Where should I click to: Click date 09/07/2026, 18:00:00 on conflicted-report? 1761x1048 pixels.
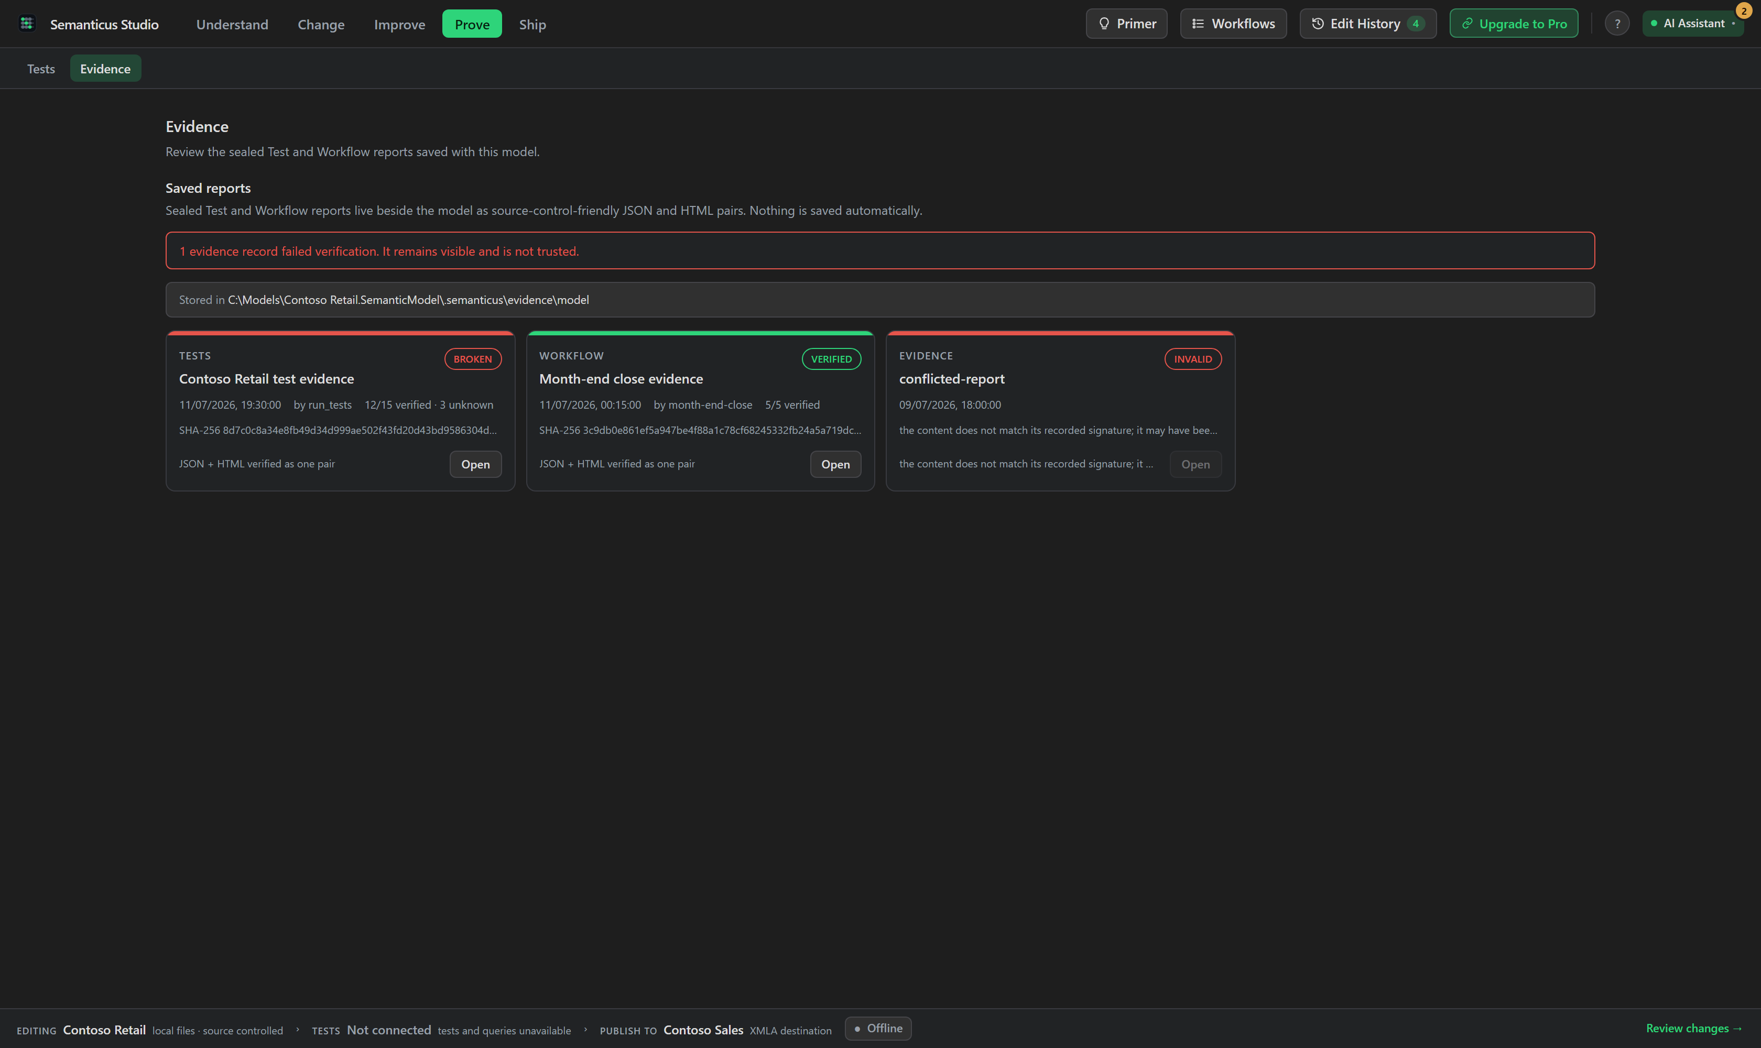click(950, 405)
